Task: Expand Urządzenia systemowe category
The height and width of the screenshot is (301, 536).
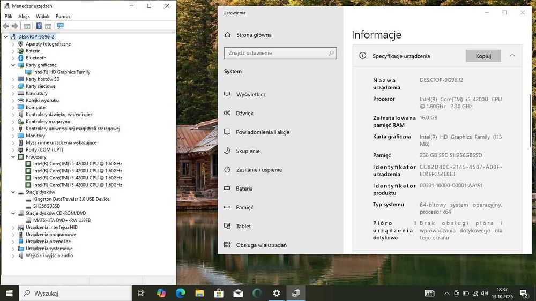Action: pyautogui.click(x=13, y=249)
